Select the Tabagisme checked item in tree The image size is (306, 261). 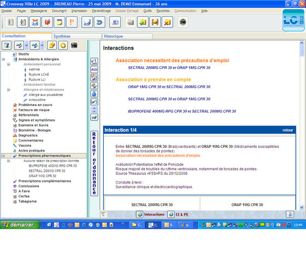(28, 201)
